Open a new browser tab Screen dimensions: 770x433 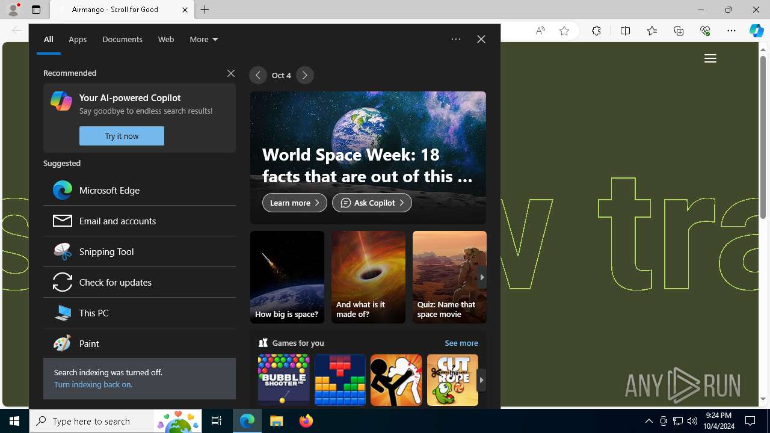[x=205, y=10]
